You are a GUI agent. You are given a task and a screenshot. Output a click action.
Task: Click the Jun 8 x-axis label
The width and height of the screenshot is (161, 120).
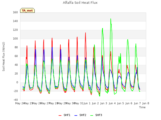tap(146, 103)
